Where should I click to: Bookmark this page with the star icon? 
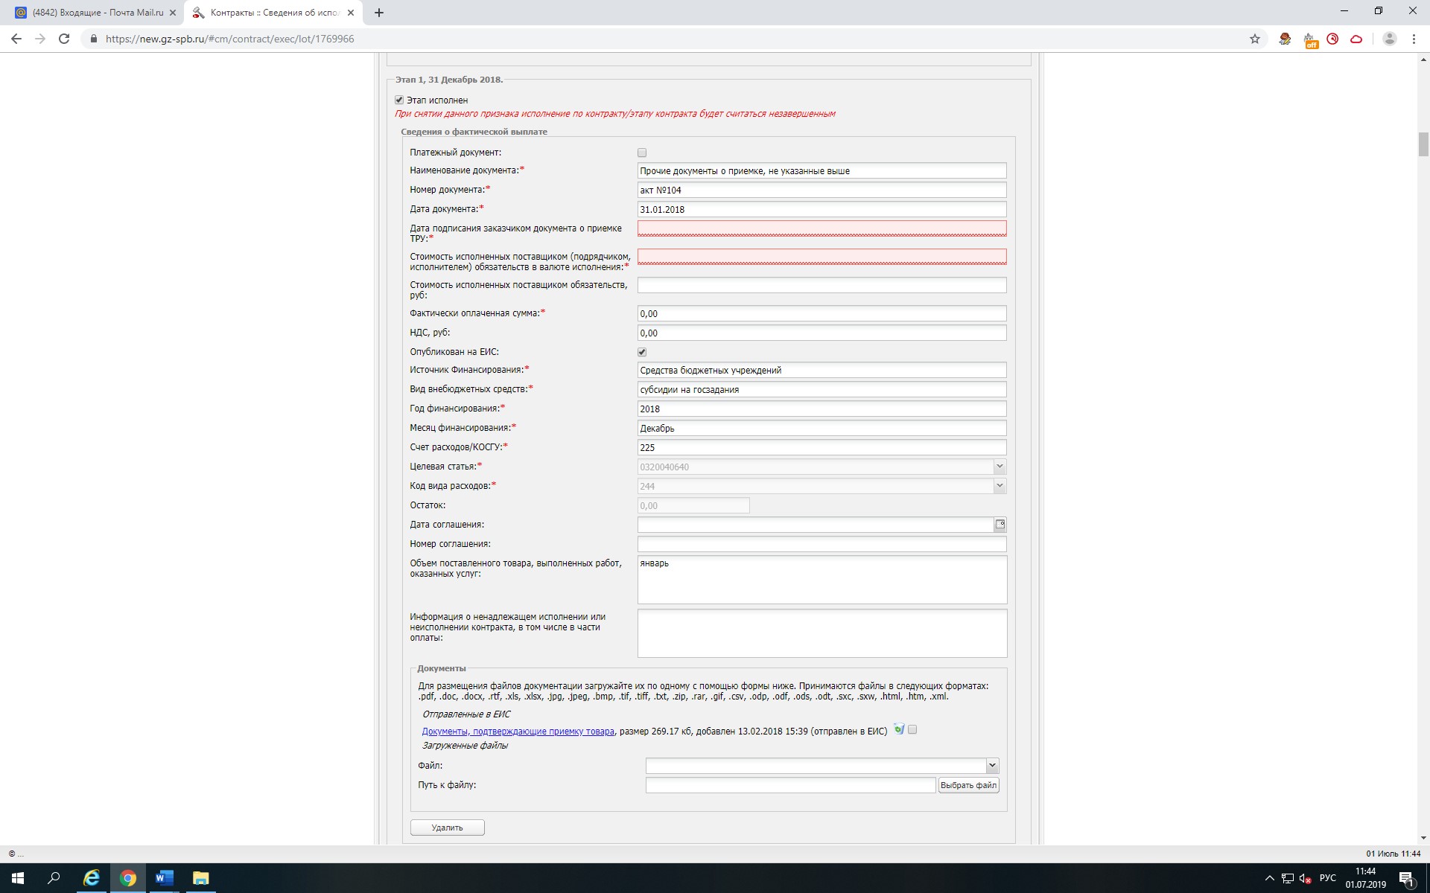click(x=1255, y=39)
